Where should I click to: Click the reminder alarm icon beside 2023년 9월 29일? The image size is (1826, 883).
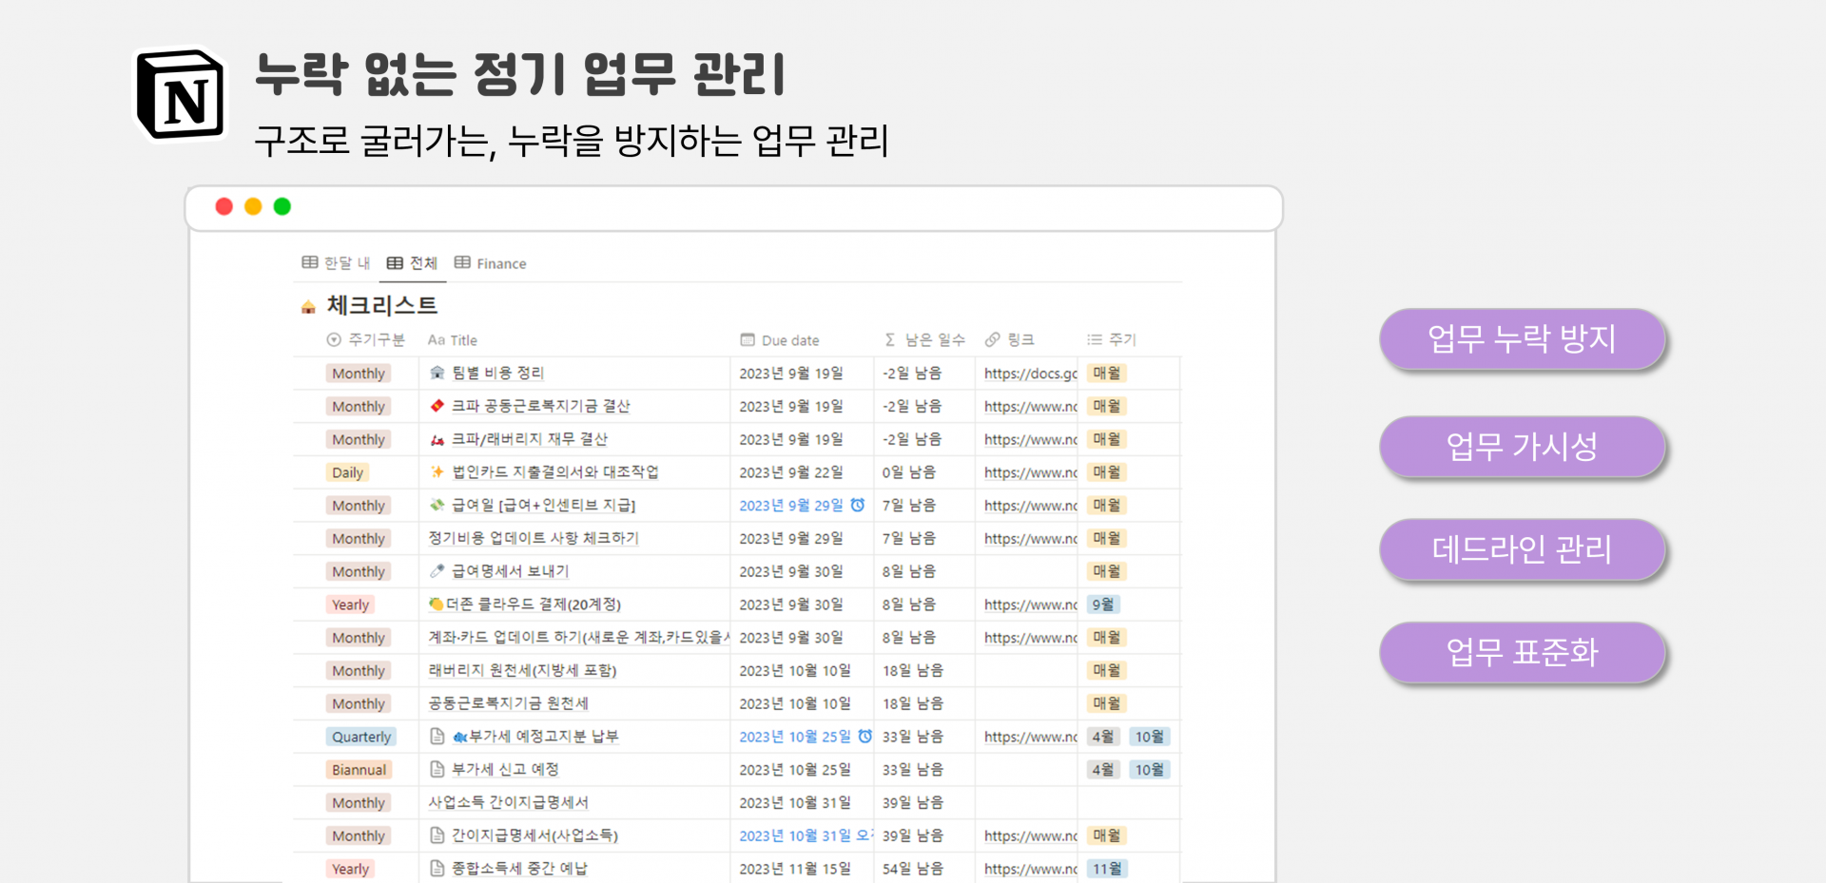pyautogui.click(x=858, y=505)
